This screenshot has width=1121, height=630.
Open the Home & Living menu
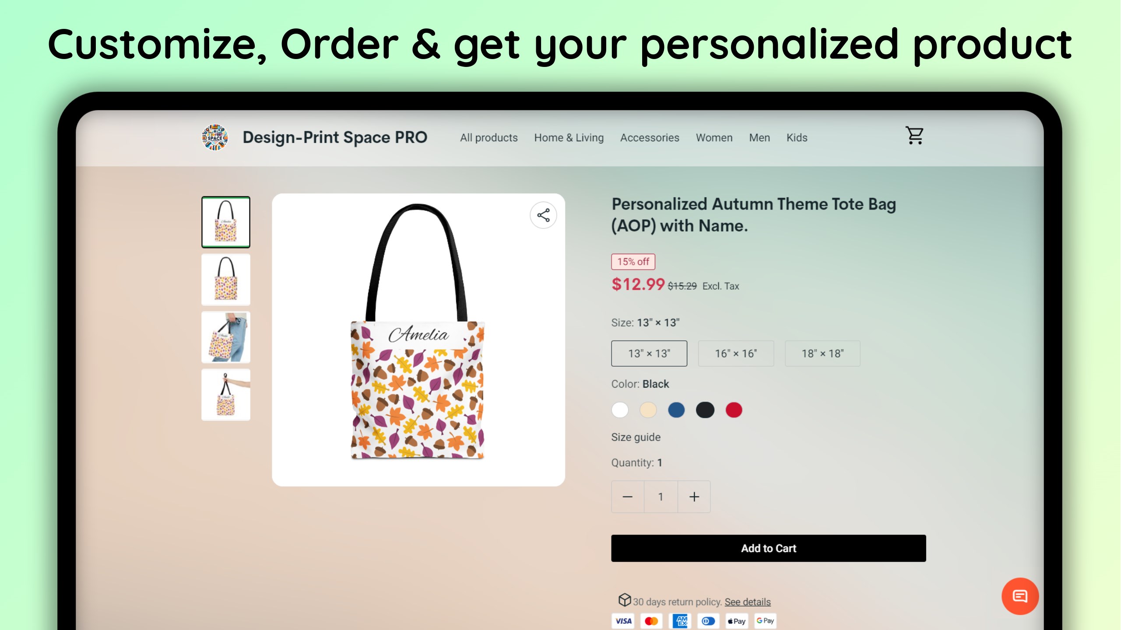point(569,138)
